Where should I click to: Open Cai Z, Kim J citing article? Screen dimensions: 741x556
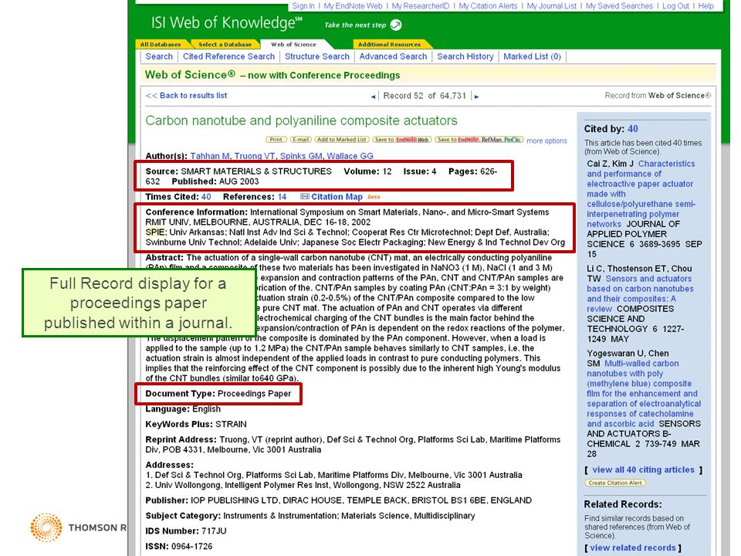click(641, 194)
